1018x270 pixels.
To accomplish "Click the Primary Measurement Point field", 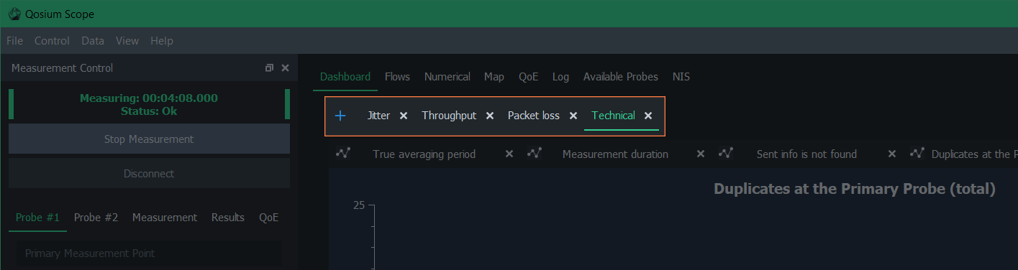I will point(150,253).
